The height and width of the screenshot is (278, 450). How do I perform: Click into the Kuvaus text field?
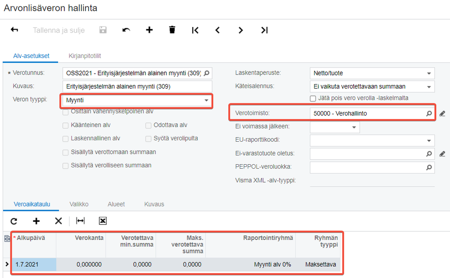(137, 86)
